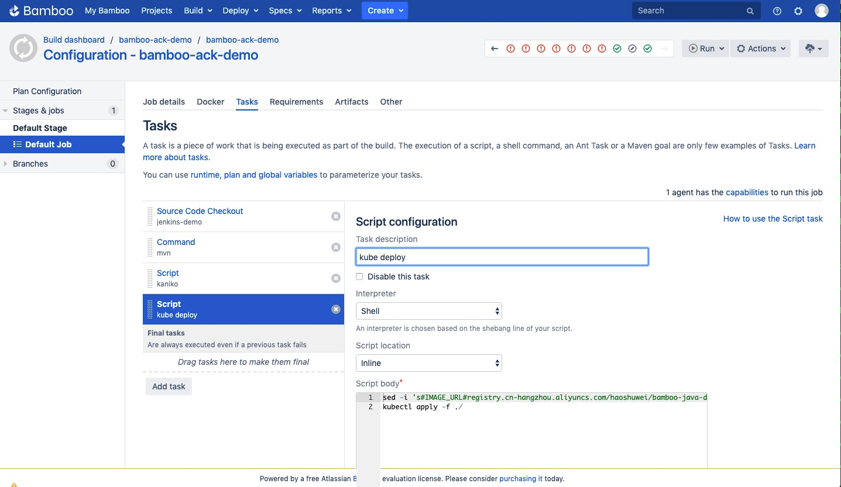The height and width of the screenshot is (487, 841).
Task: Collapse the Stages & jobs section
Action: (x=5, y=110)
